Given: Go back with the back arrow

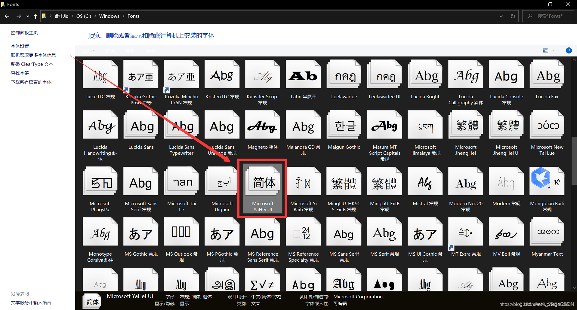Looking at the screenshot, I should coord(7,16).
